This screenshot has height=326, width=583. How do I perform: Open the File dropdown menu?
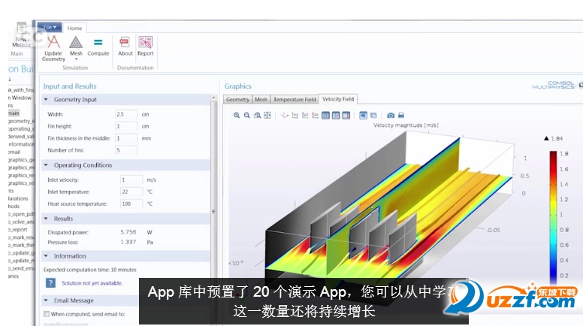[x=50, y=27]
